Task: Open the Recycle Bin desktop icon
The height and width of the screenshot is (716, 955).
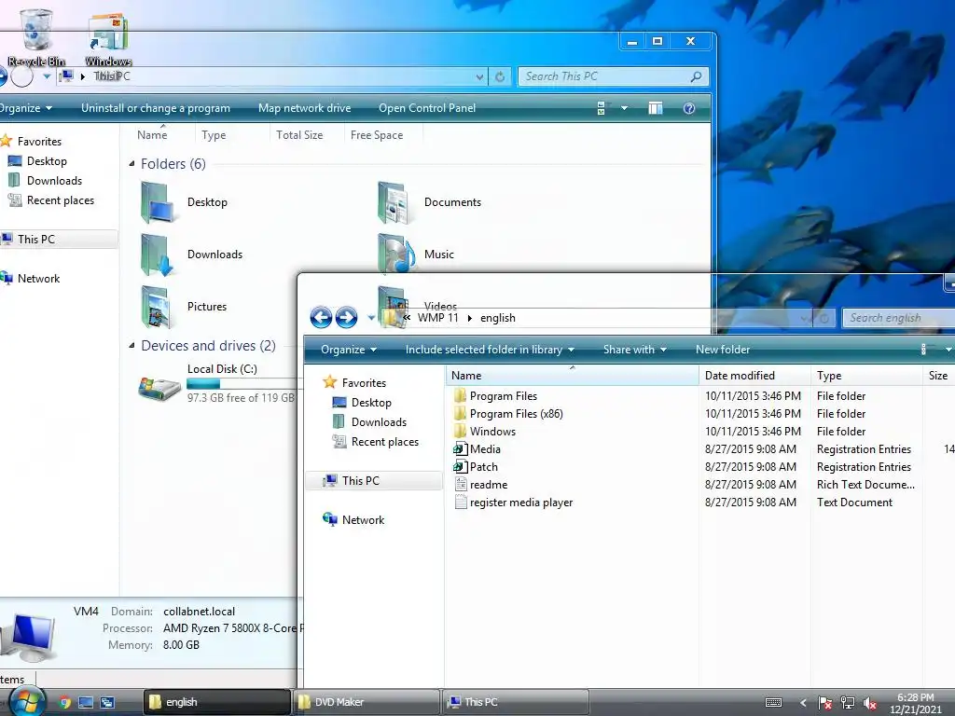Action: point(36,35)
